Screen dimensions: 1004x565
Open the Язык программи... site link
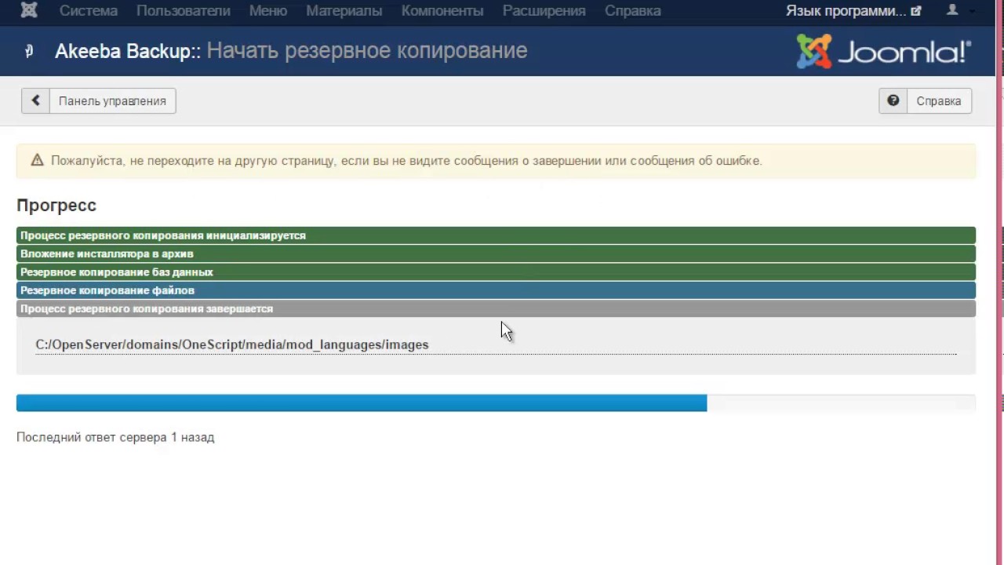pos(853,11)
